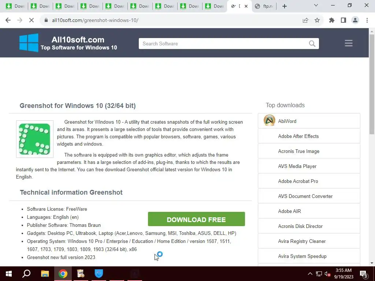Viewport: 375px width, 281px height.
Task: Click the scrollbar down arrow
Action: tap(372, 263)
